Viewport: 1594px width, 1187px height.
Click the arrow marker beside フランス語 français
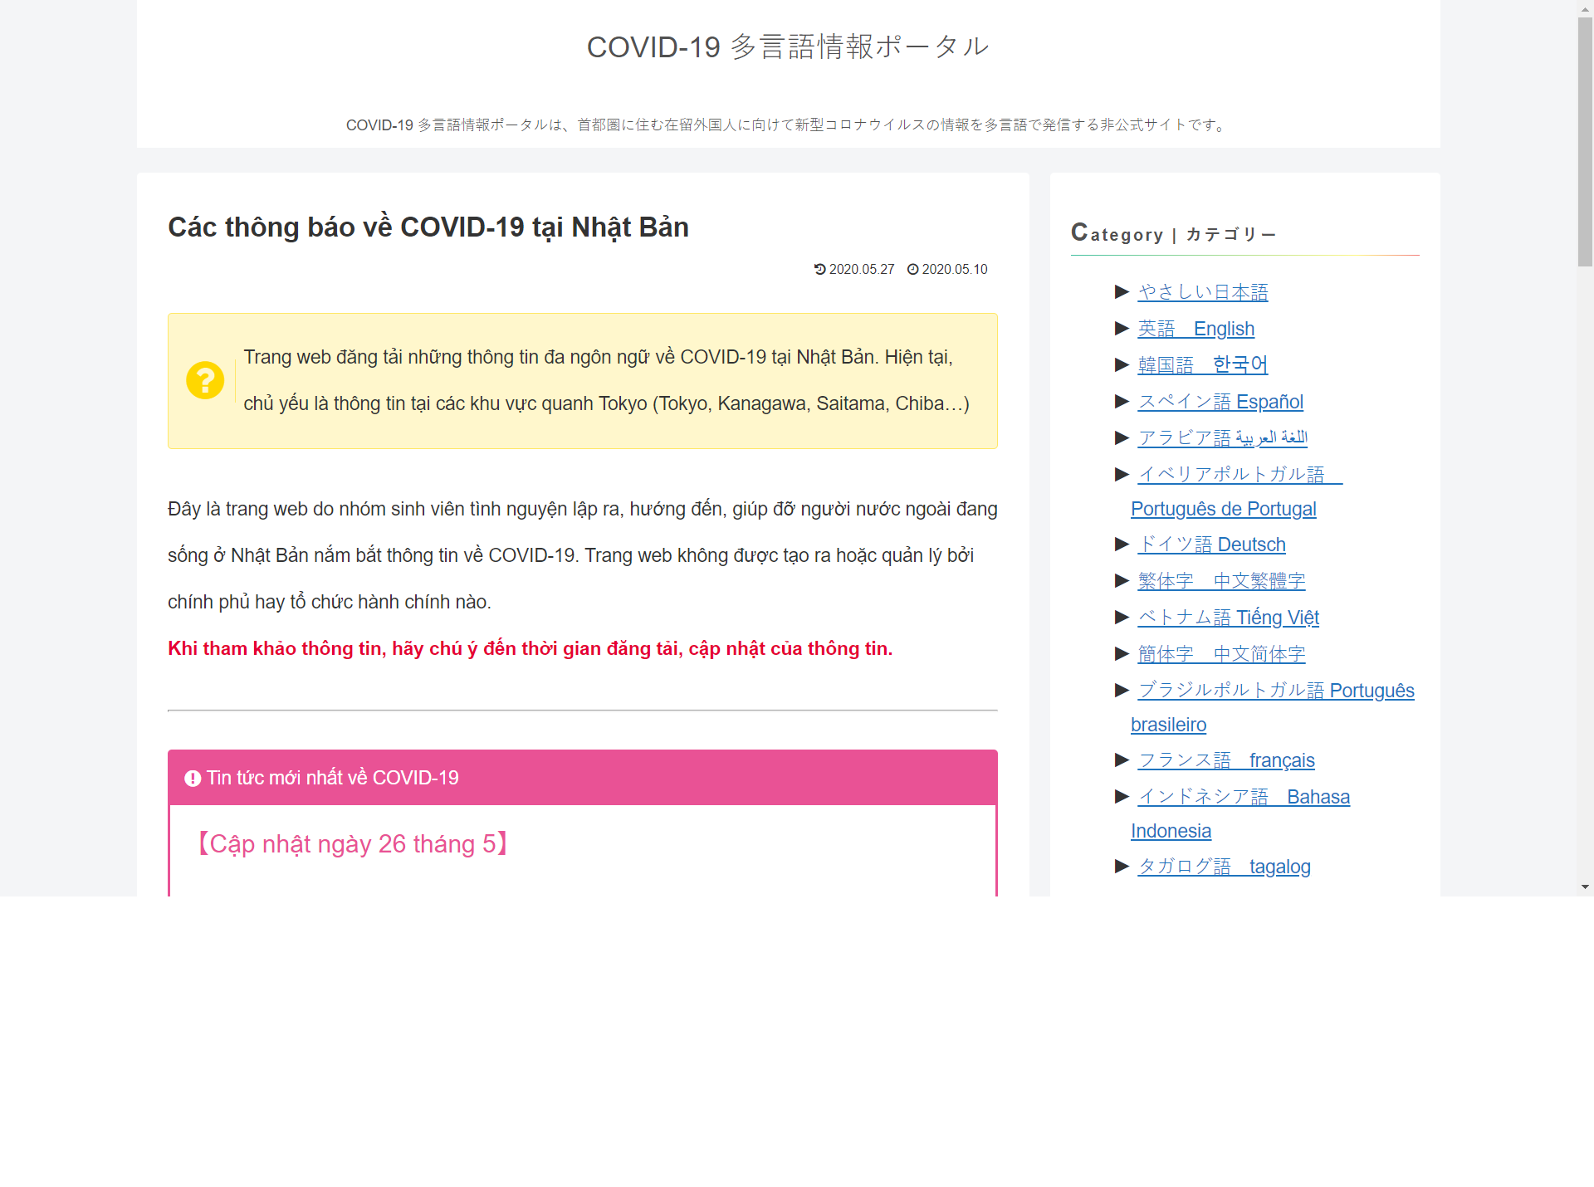click(1120, 760)
